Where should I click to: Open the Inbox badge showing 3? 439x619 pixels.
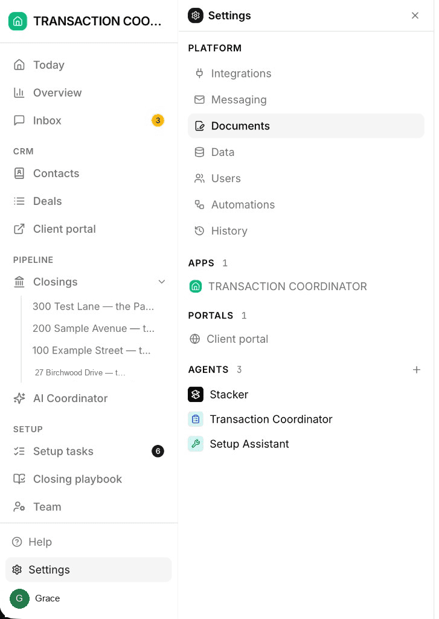[x=158, y=120]
